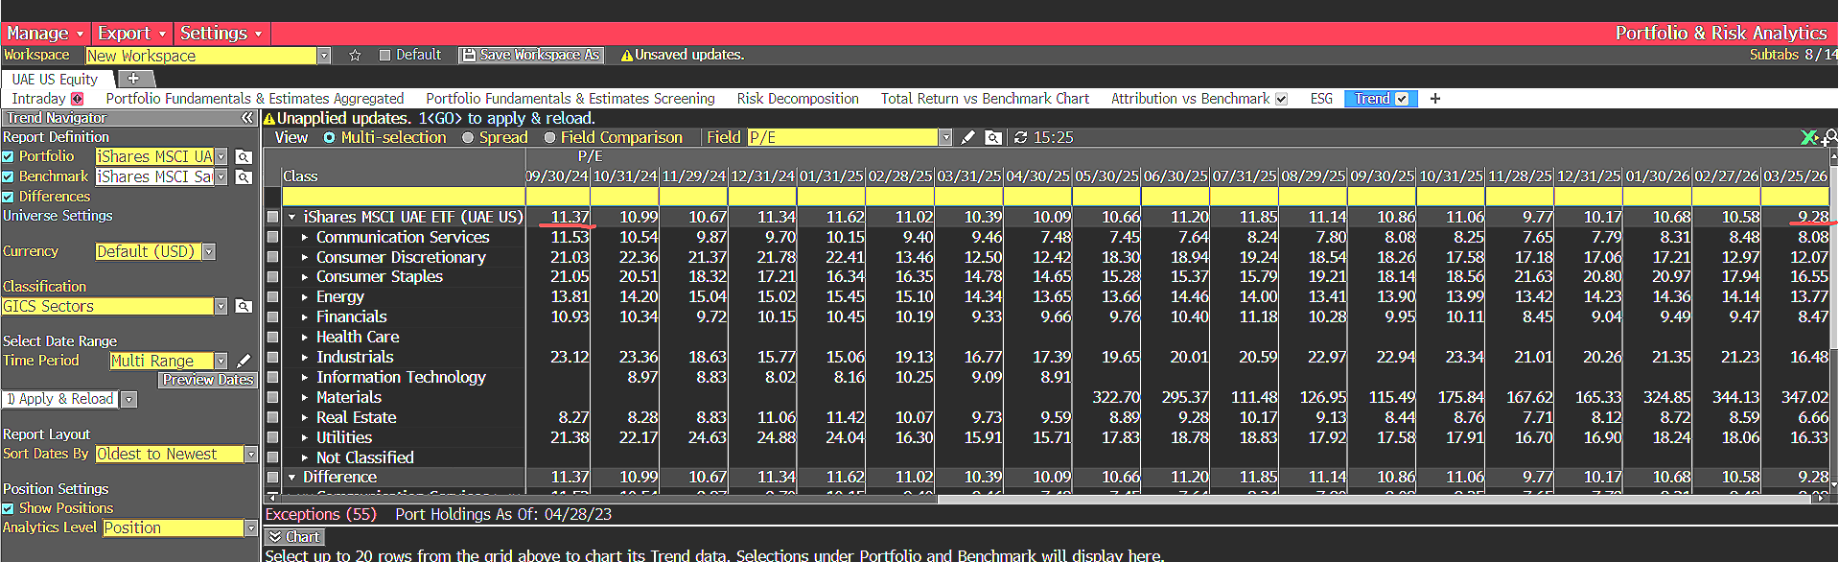Click the Preview Dates button
Image resolution: width=1839 pixels, height=562 pixels.
click(x=208, y=381)
